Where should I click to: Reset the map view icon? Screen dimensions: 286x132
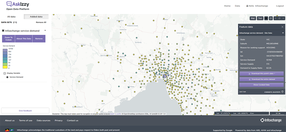click(279, 18)
